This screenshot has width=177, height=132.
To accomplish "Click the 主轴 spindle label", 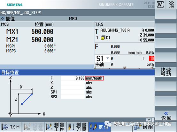I will click(x=99, y=64).
